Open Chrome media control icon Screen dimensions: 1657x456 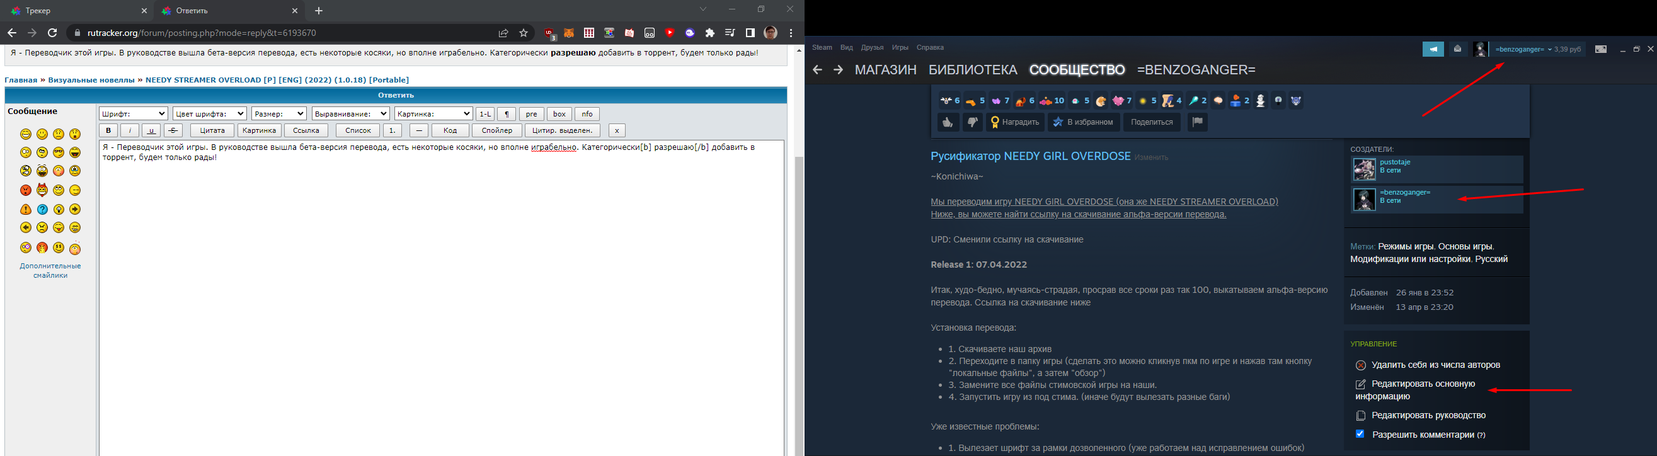click(x=730, y=33)
